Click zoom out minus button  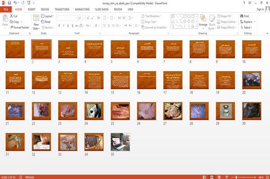[232, 177]
